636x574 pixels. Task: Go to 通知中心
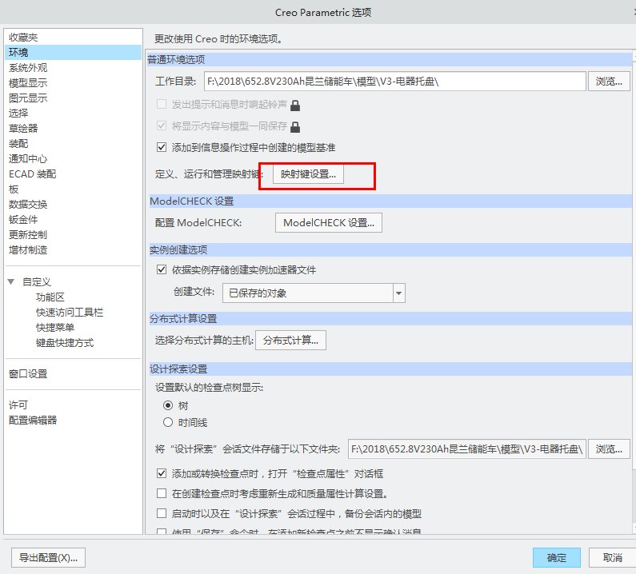click(28, 159)
